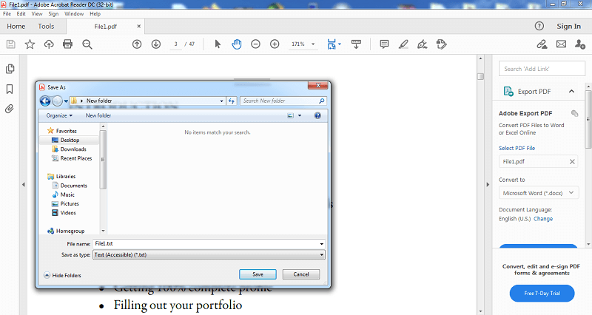
Task: Select the Hand pan tool
Action: (237, 44)
